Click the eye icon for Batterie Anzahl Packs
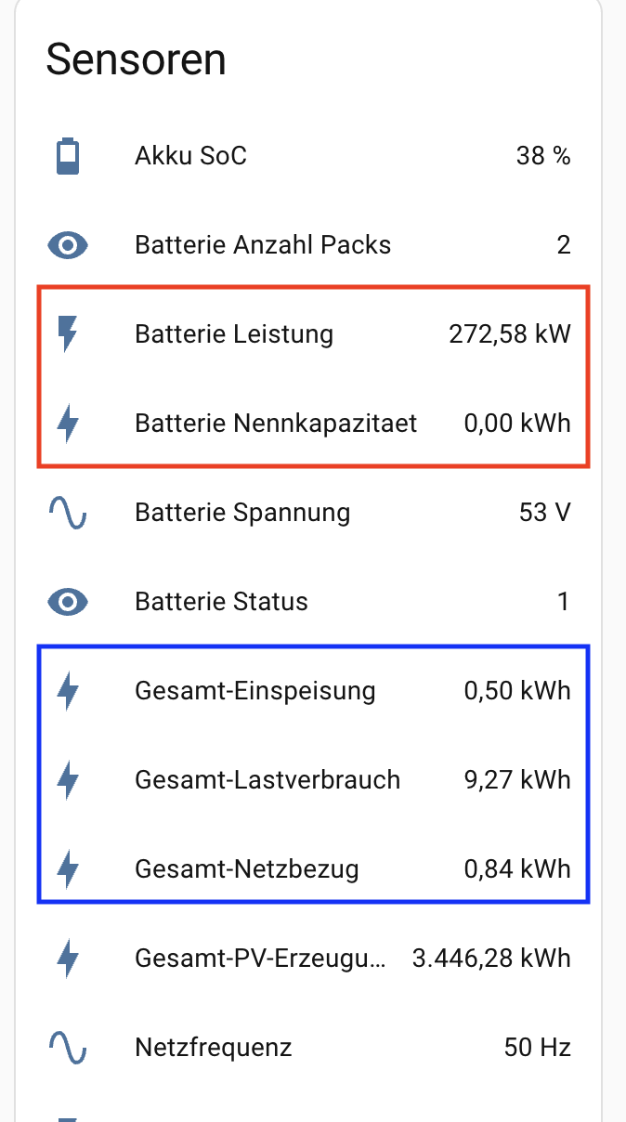This screenshot has height=1122, width=626. click(68, 245)
